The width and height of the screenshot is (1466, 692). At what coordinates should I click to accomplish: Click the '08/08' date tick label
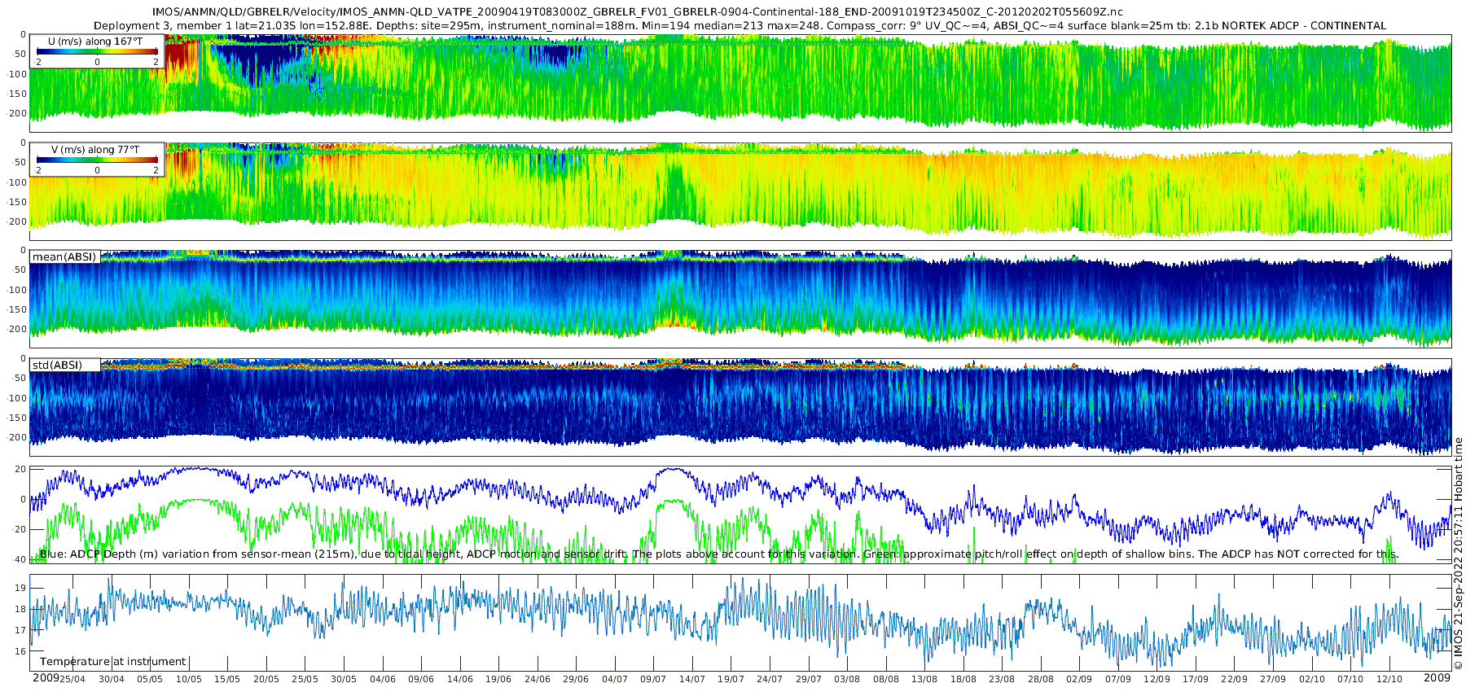coord(886,679)
